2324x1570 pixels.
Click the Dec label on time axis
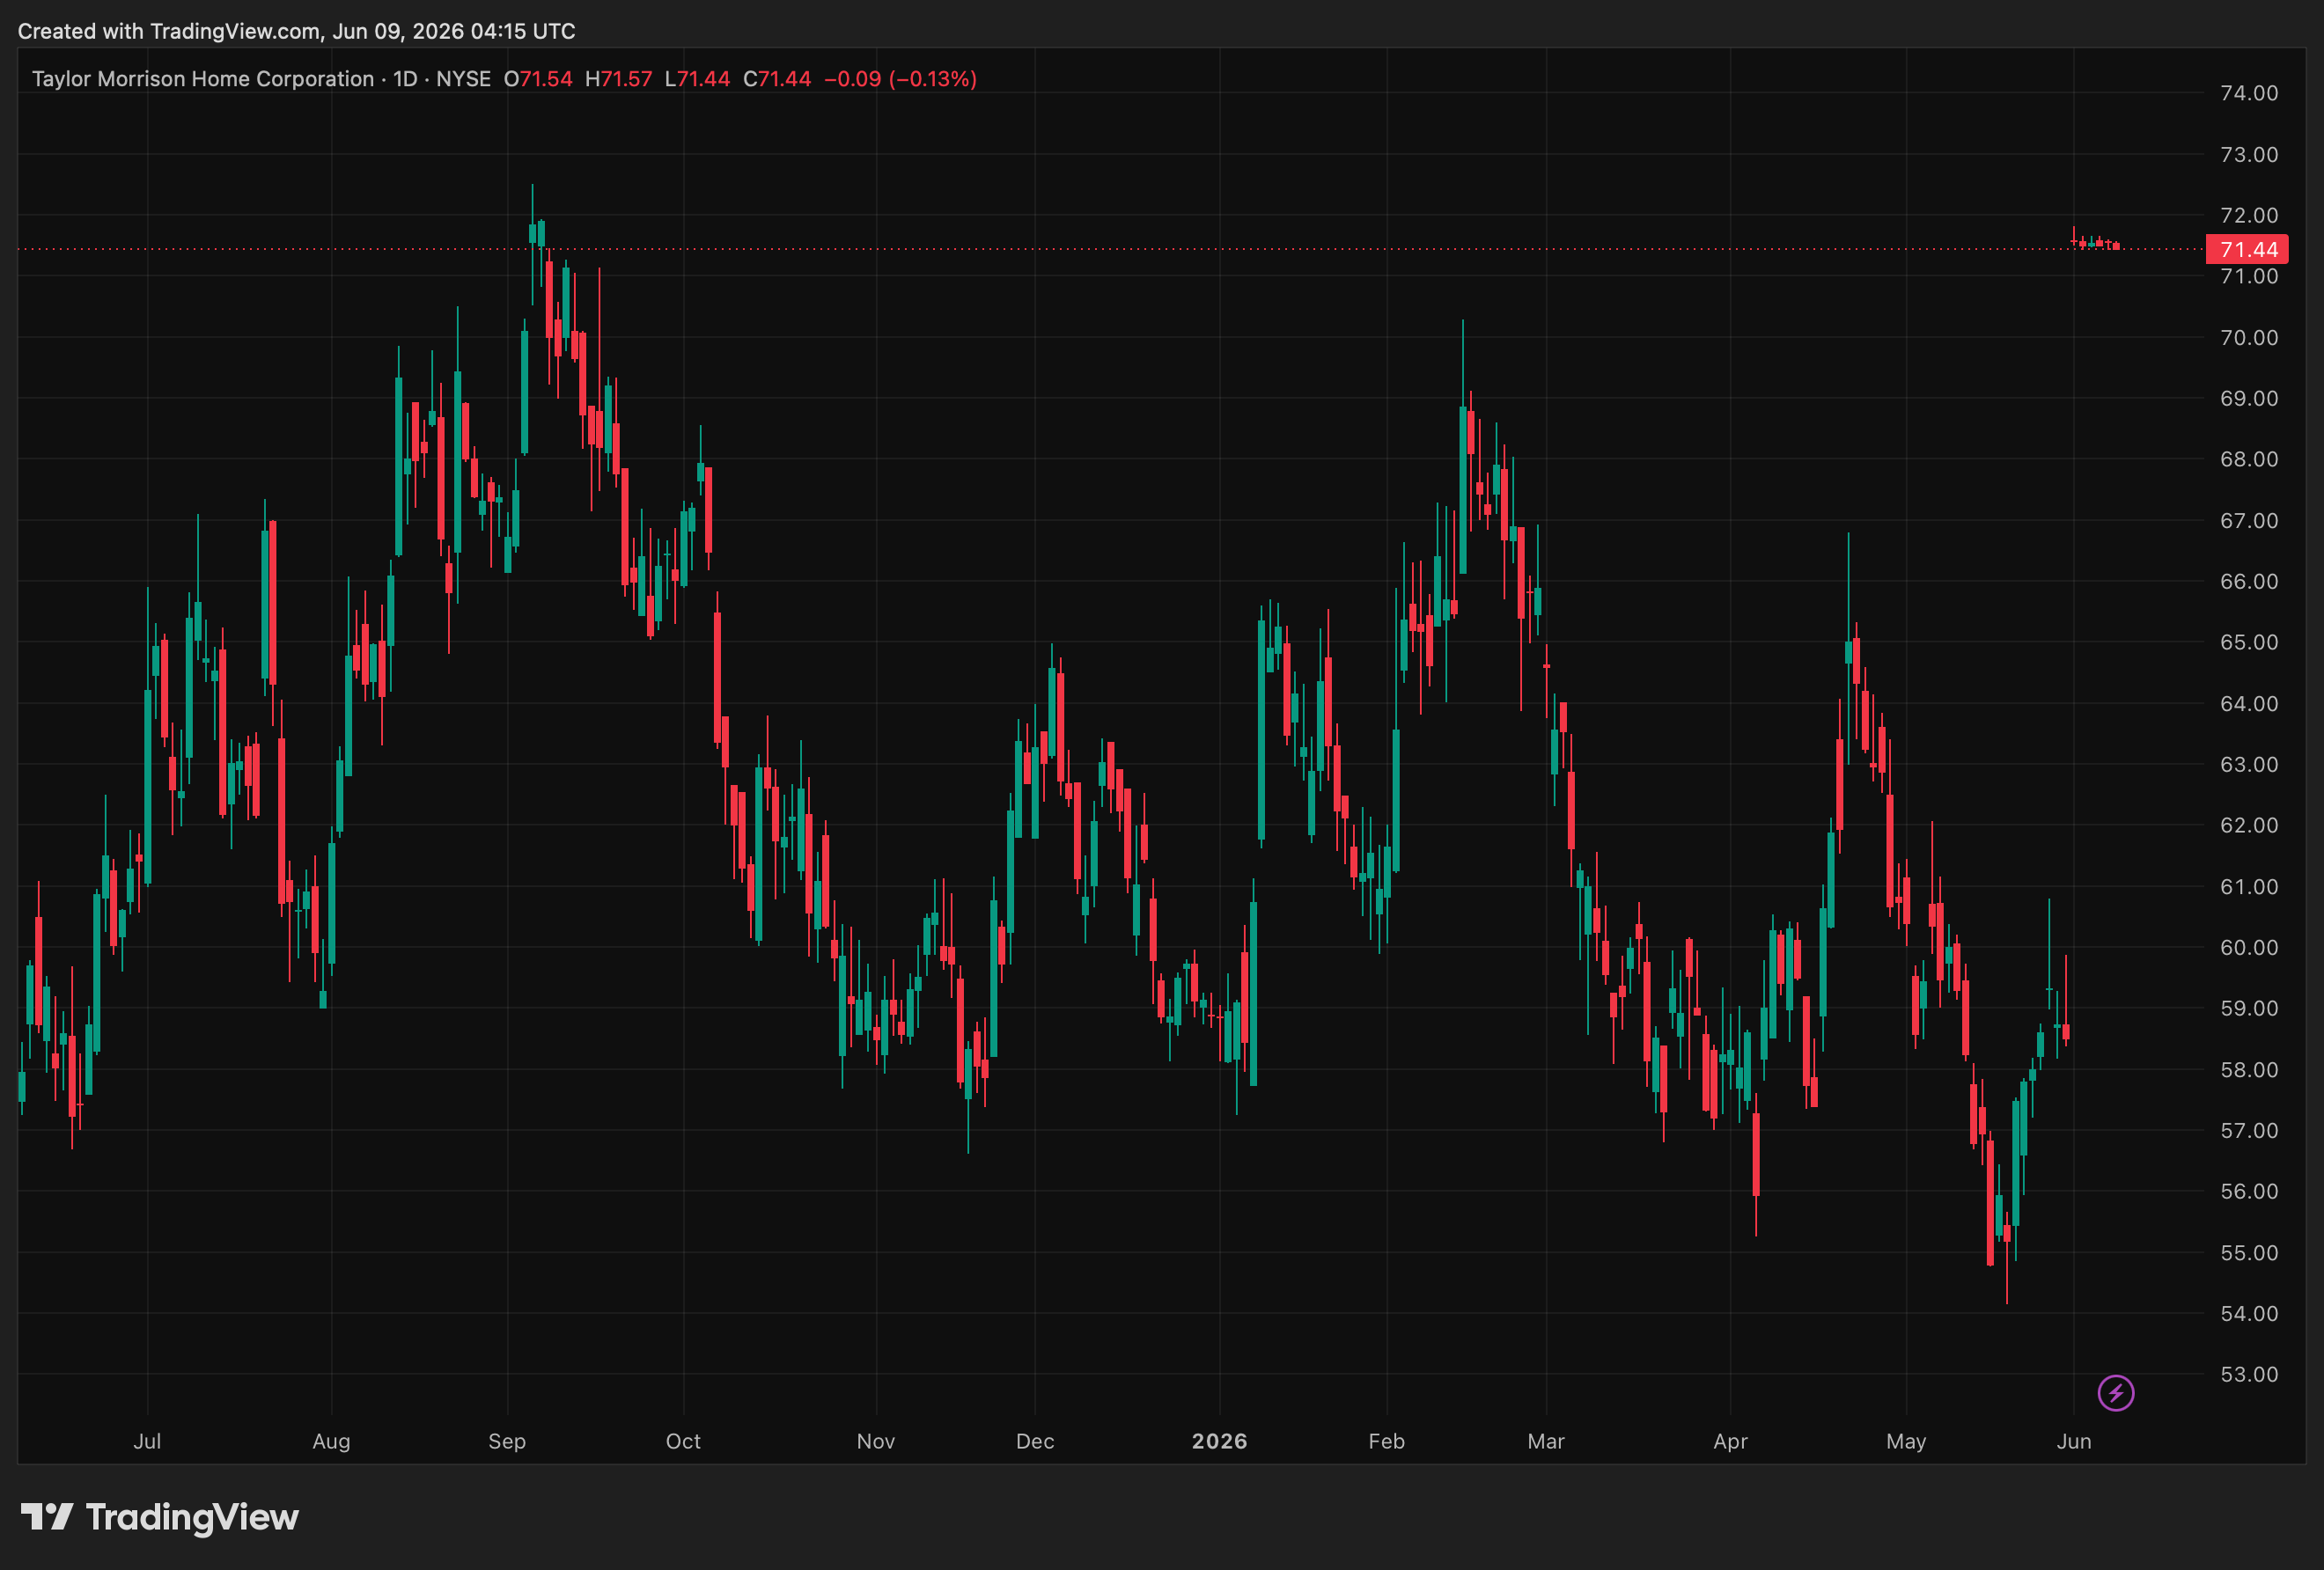1035,1441
